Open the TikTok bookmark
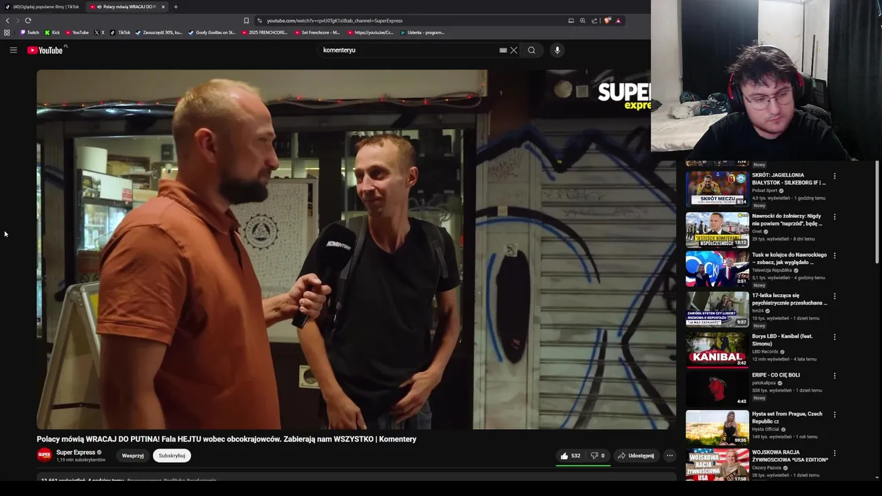Image resolution: width=882 pixels, height=496 pixels. (x=121, y=32)
